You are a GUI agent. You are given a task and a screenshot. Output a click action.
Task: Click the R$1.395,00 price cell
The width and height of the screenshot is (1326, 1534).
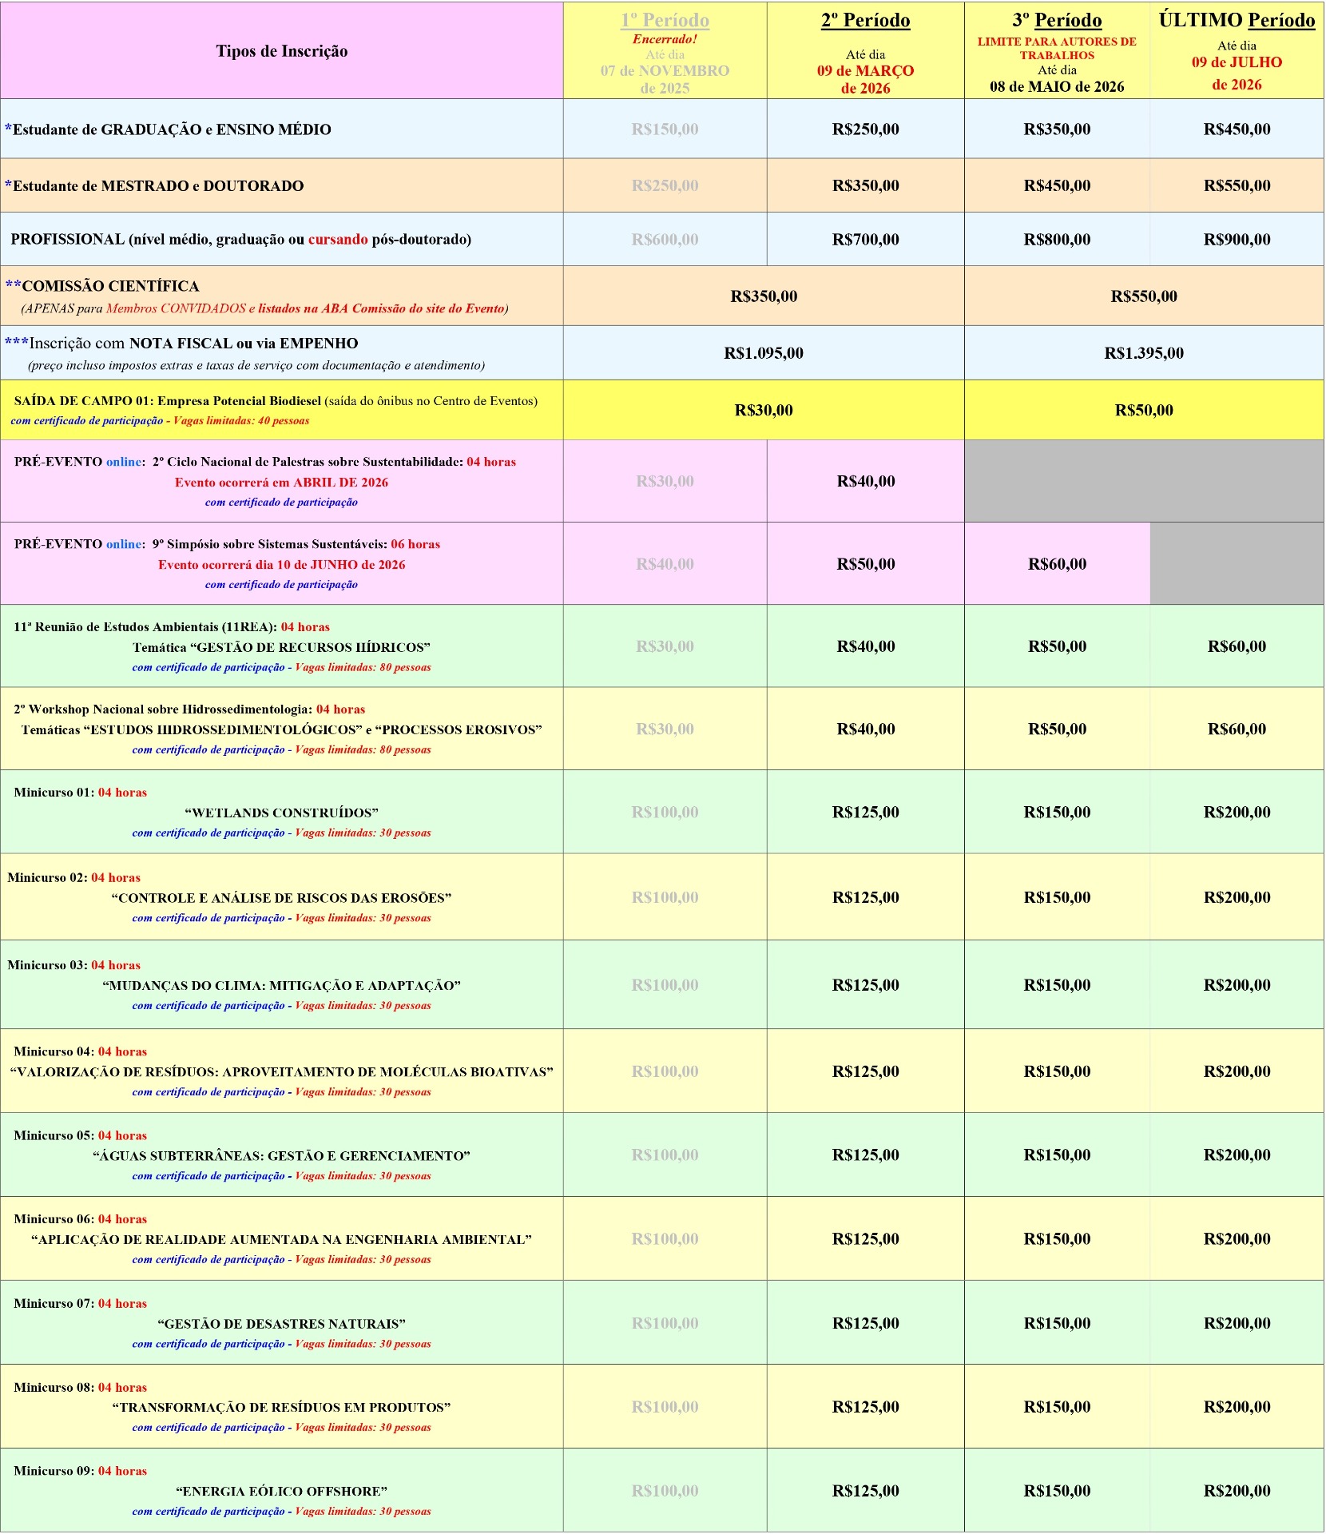[1143, 353]
